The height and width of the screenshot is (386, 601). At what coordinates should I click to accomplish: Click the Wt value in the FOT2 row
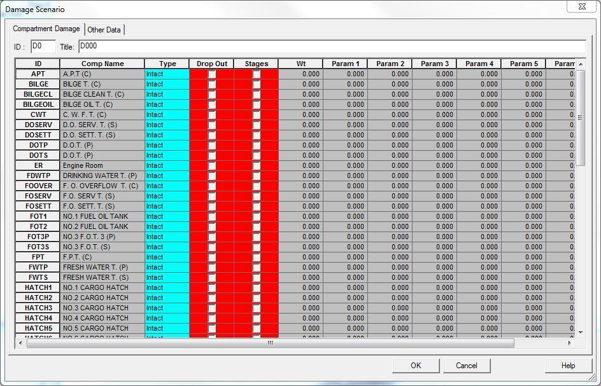[x=301, y=226]
